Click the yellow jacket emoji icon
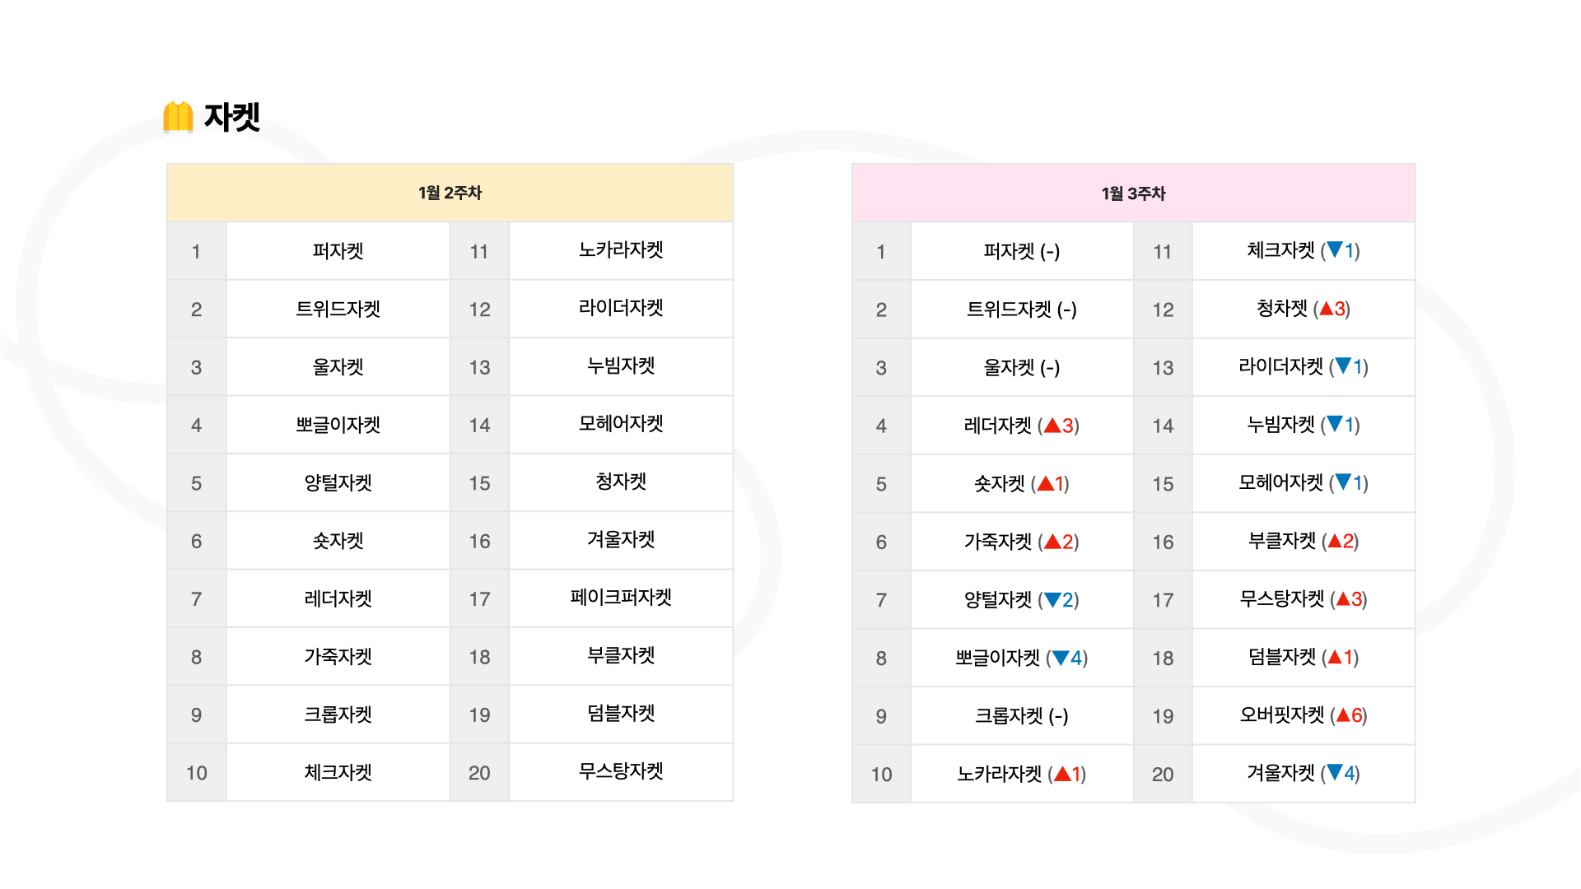This screenshot has width=1581, height=889. [178, 117]
